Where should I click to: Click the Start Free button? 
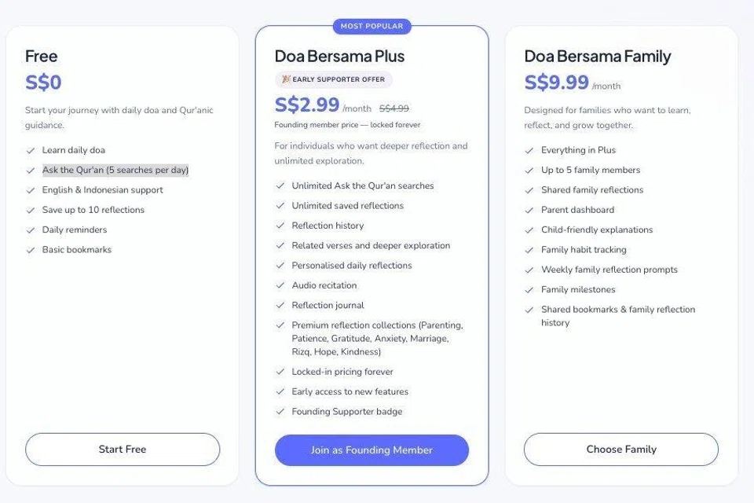tap(123, 449)
